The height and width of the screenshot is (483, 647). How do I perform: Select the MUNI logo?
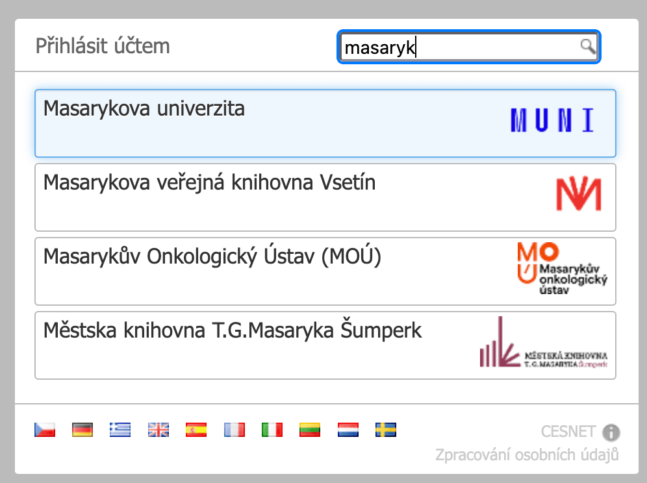tap(552, 120)
